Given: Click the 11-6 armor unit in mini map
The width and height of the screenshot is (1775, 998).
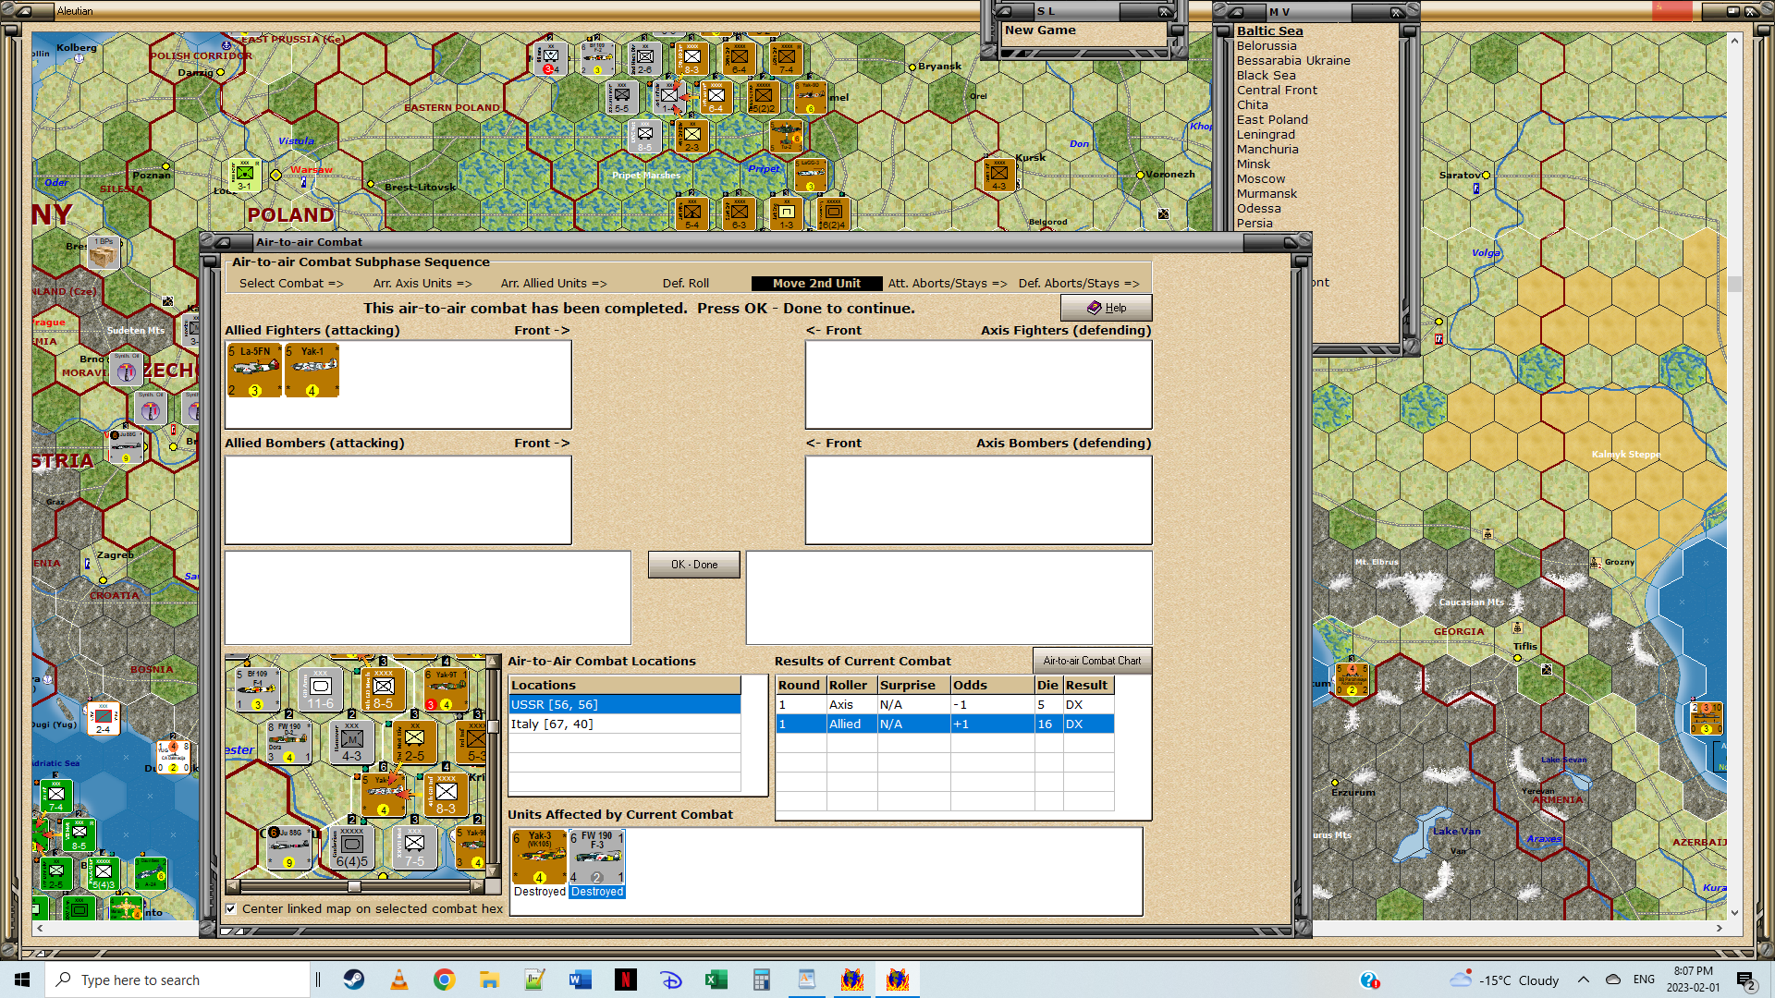Looking at the screenshot, I should point(321,689).
